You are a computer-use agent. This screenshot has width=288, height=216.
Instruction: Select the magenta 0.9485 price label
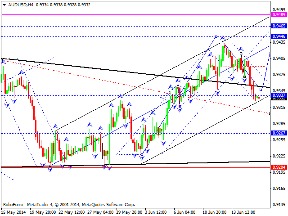(x=279, y=15)
